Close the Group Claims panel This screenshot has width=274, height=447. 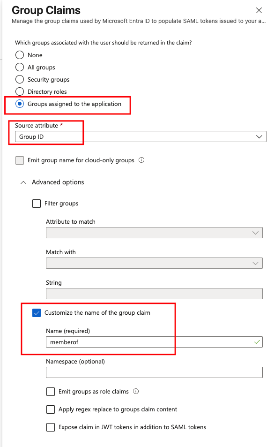(259, 10)
